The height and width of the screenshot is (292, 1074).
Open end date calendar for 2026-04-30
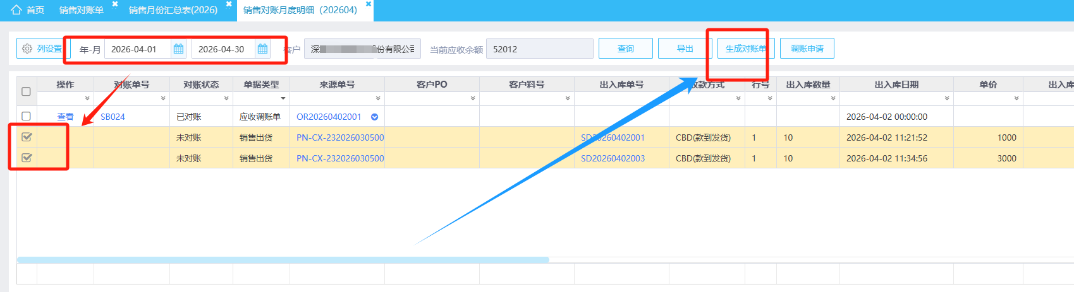(x=262, y=49)
